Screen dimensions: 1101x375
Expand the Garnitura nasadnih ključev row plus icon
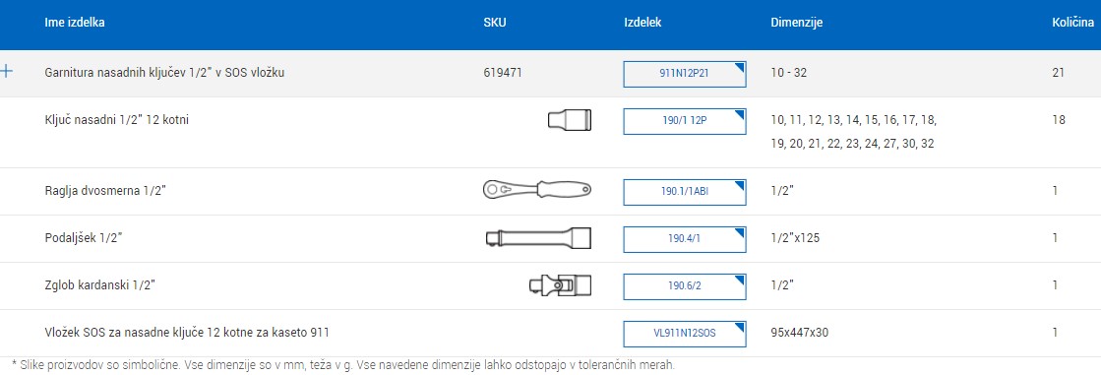point(7,72)
